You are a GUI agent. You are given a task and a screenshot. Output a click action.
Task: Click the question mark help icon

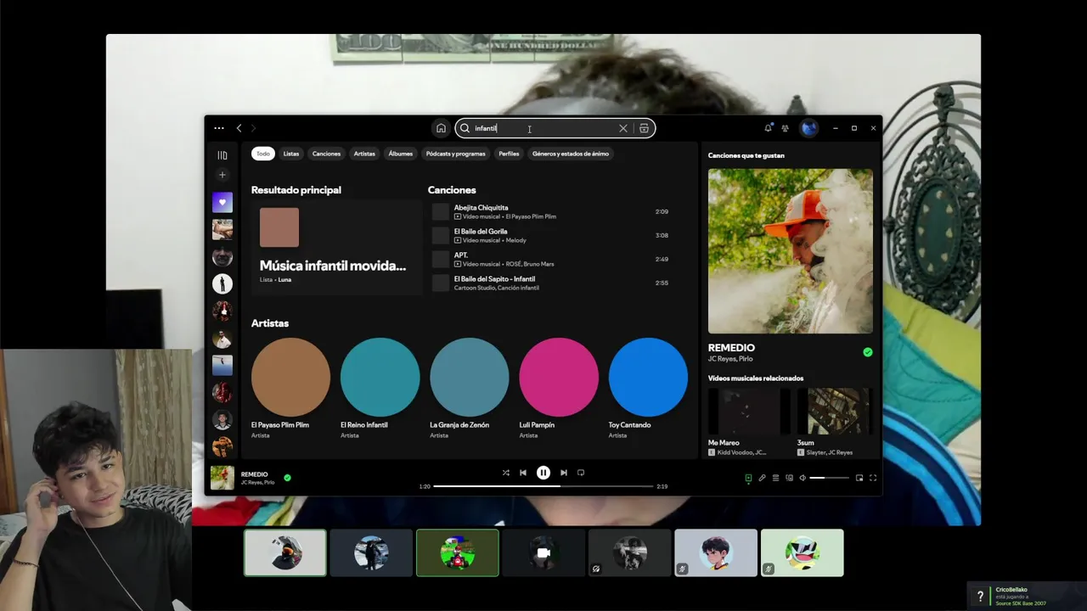(980, 597)
